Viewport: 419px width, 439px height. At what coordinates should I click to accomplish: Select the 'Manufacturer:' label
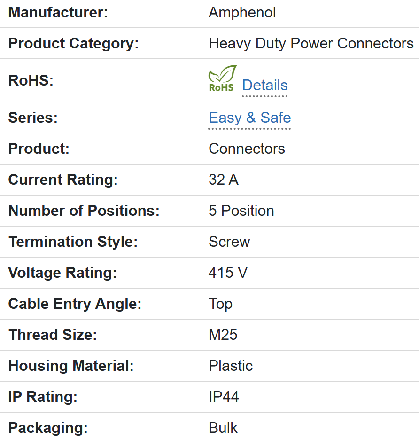click(58, 13)
